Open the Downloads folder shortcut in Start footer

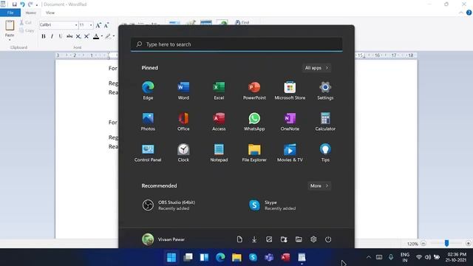point(254,239)
